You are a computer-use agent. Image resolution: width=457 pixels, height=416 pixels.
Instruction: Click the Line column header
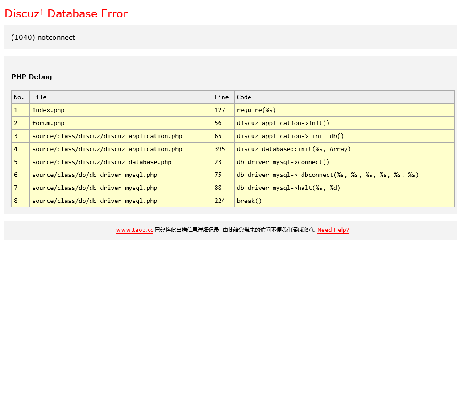tap(221, 97)
